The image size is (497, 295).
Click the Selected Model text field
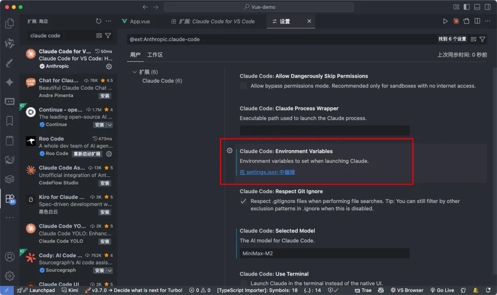tap(324, 253)
